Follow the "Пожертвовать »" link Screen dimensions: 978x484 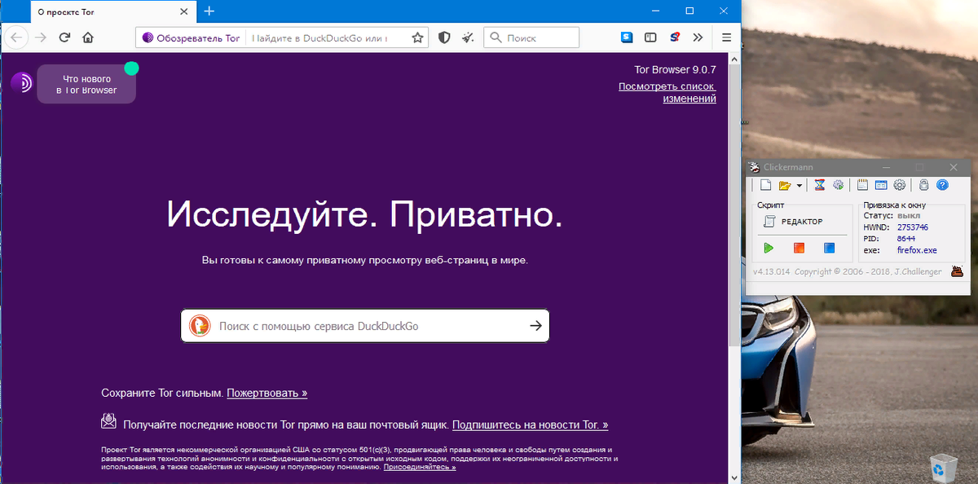click(x=267, y=393)
